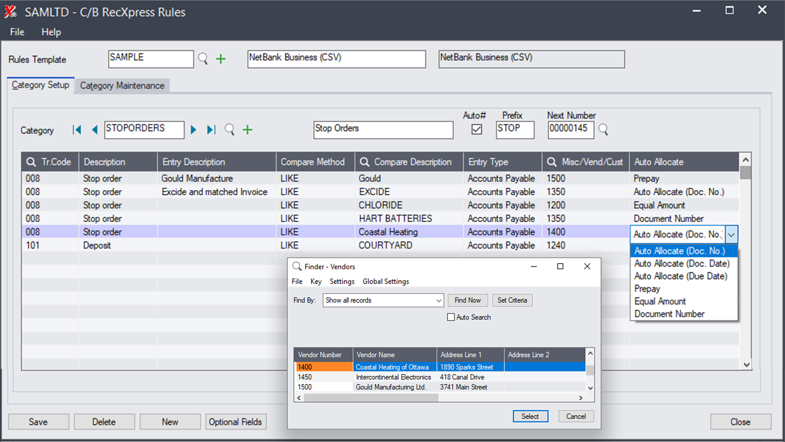Open Next Number finder magnifier icon
The height and width of the screenshot is (442, 785).
tap(603, 130)
